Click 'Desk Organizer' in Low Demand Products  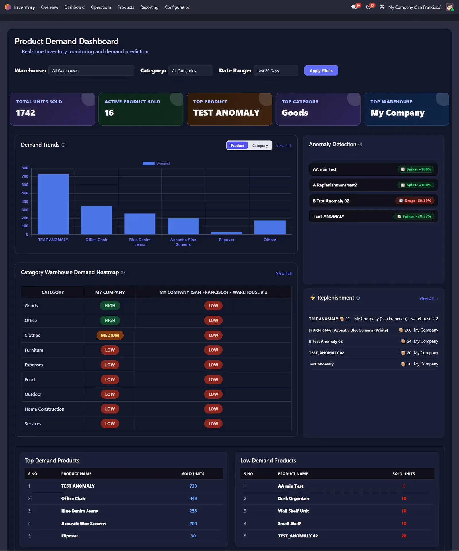point(293,498)
